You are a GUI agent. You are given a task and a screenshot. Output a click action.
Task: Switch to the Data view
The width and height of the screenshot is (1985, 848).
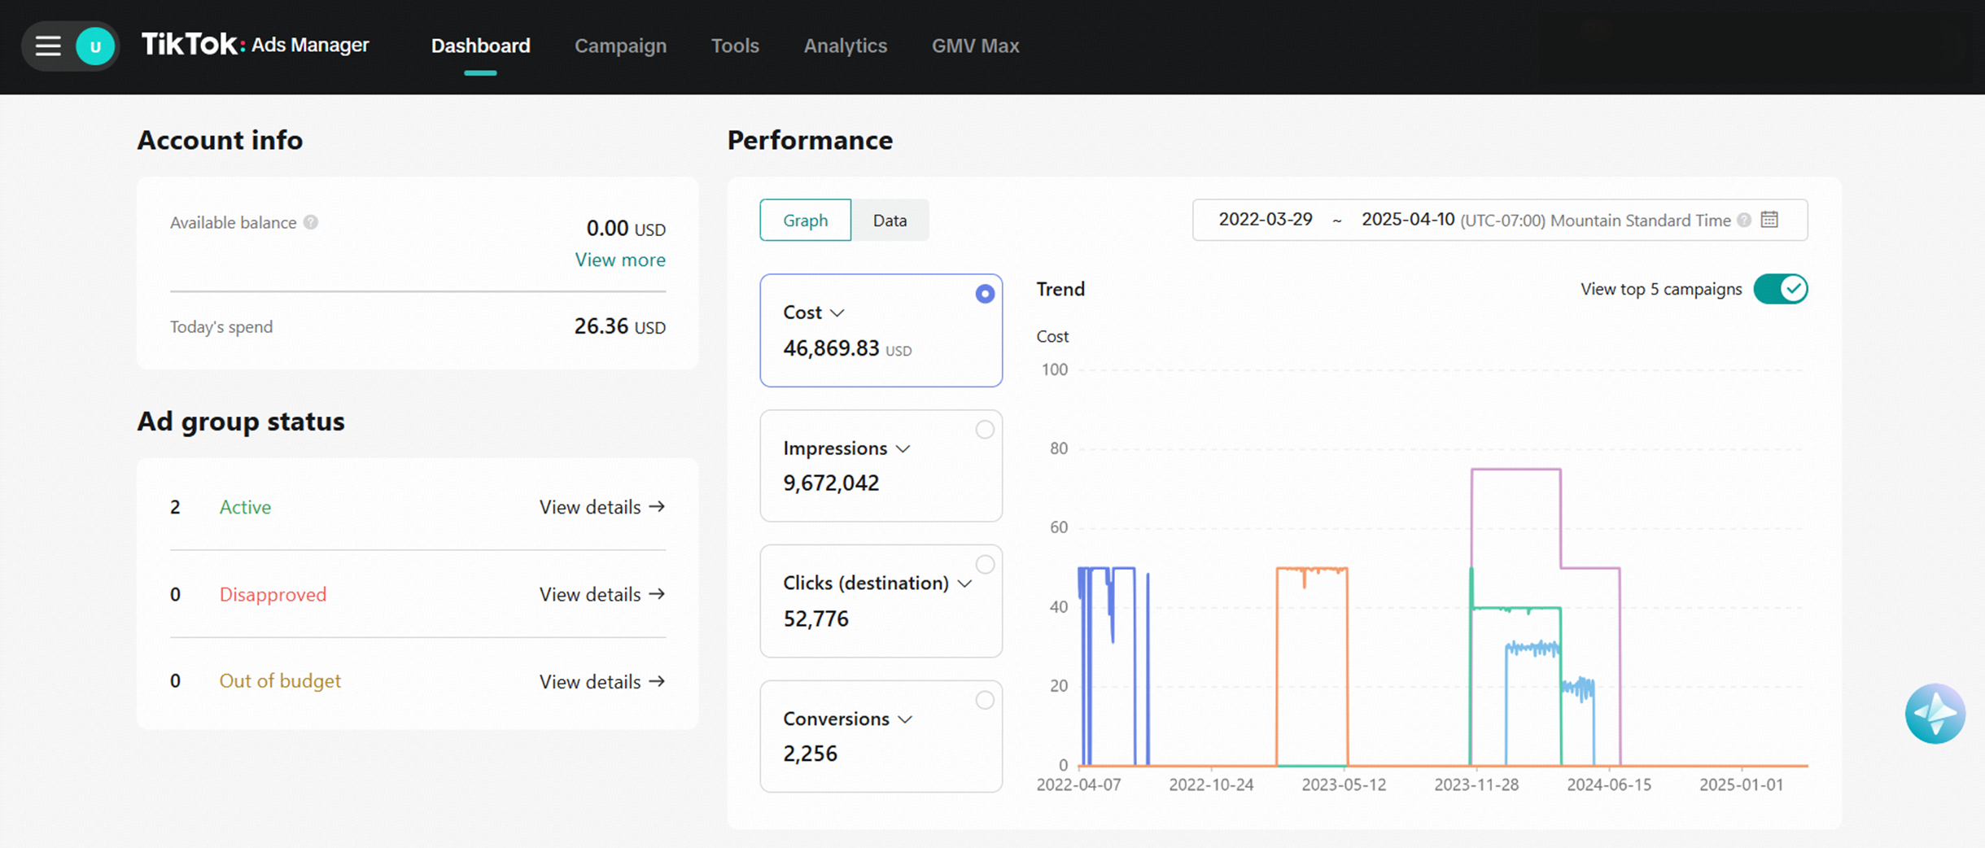point(890,220)
